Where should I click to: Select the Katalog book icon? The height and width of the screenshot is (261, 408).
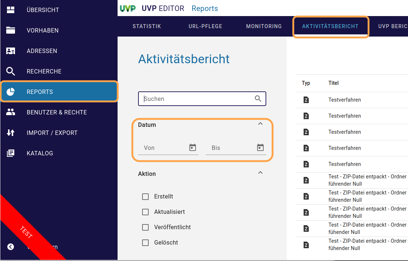click(x=10, y=153)
